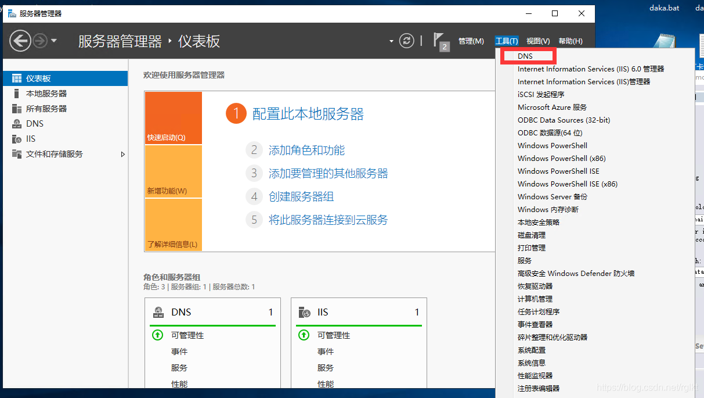Click the DNS tile header
The width and height of the screenshot is (704, 398).
[x=212, y=312]
